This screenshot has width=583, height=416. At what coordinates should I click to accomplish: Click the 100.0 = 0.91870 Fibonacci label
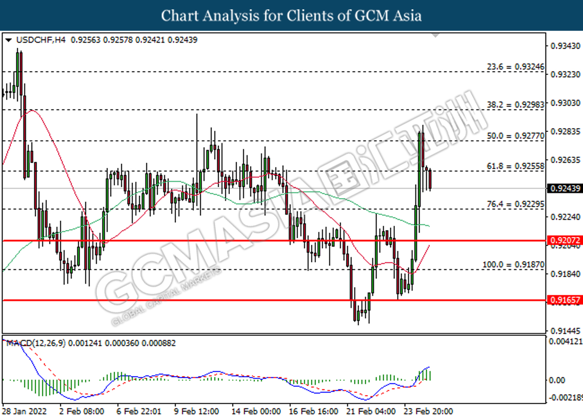pyautogui.click(x=513, y=265)
